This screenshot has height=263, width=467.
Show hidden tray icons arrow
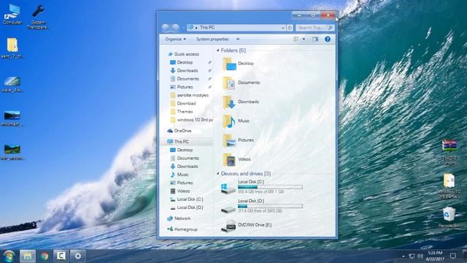pos(404,256)
